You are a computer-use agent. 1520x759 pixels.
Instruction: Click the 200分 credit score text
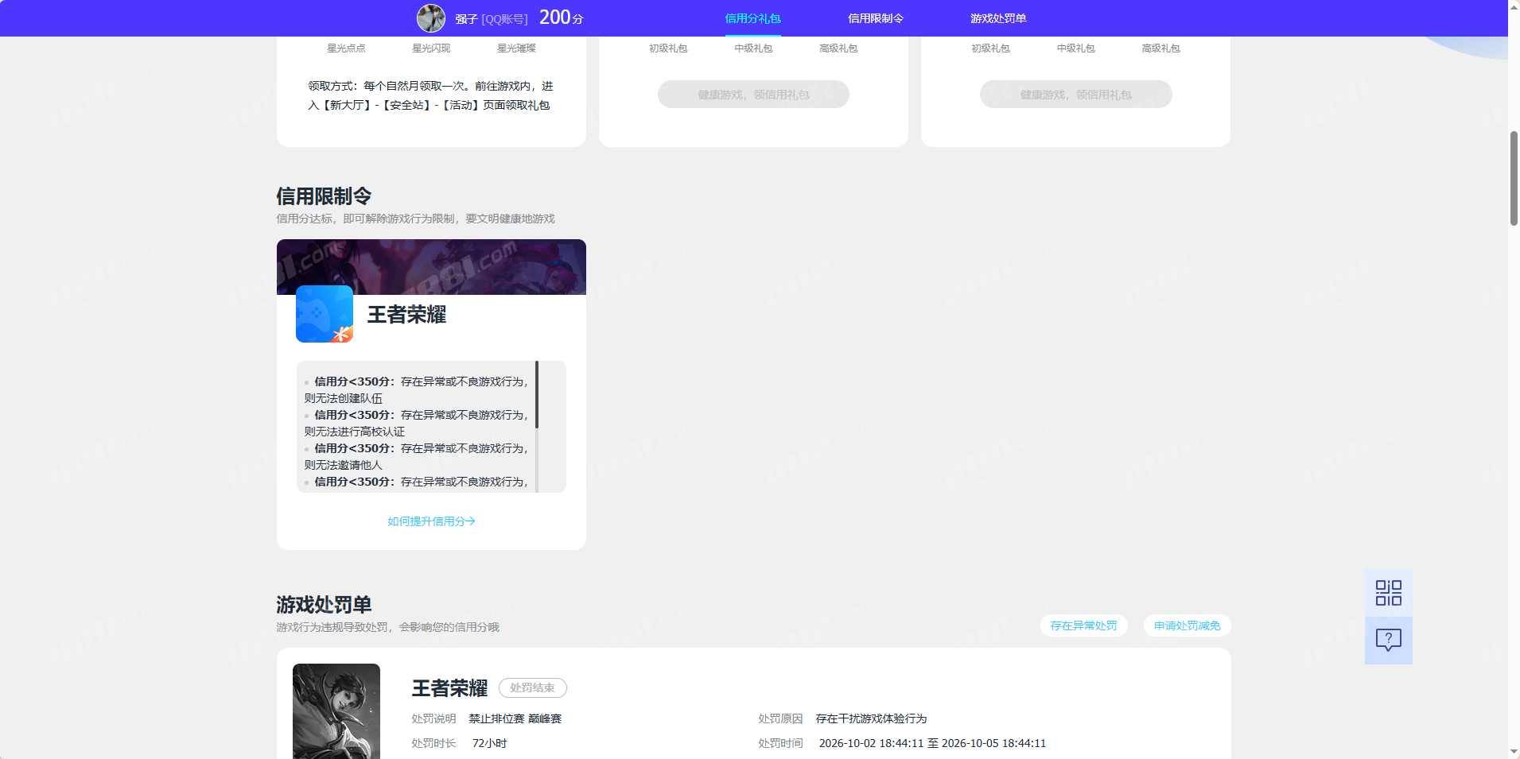[x=562, y=17]
